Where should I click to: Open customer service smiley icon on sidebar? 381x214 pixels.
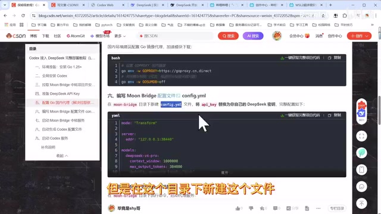pyautogui.click(x=361, y=187)
